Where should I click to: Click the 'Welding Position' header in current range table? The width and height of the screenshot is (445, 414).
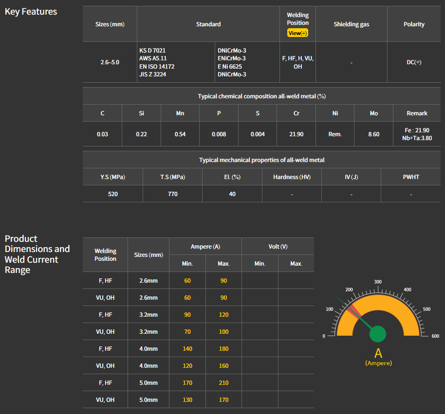click(x=105, y=255)
